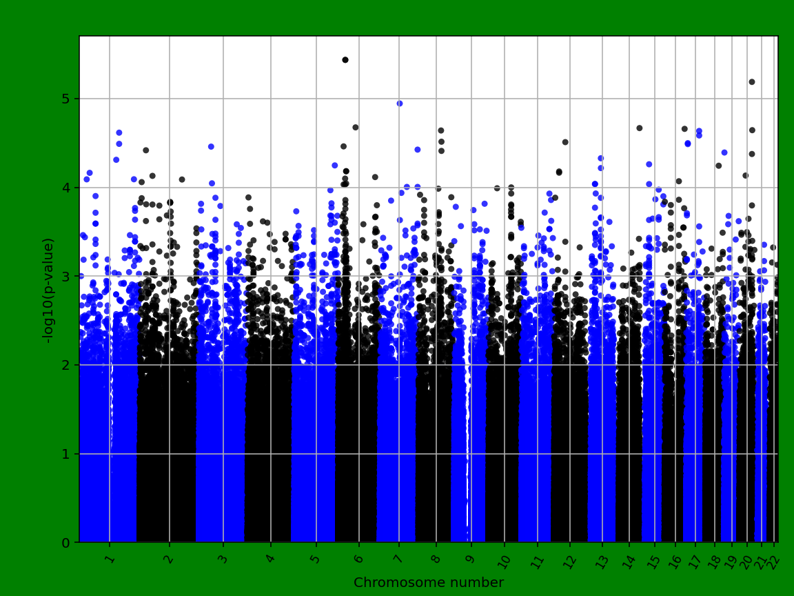Screen dimensions: 794x596
Task: Click the y-axis tick label 5
Action: [65, 100]
